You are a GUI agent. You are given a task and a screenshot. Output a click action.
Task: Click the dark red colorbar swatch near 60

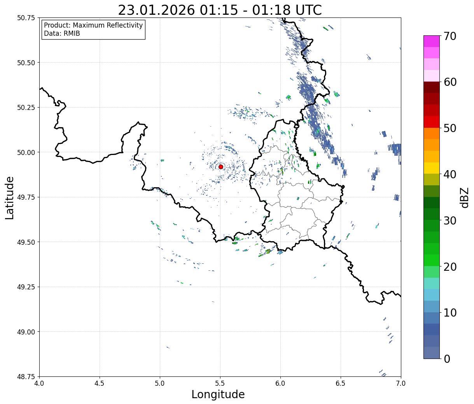(432, 87)
